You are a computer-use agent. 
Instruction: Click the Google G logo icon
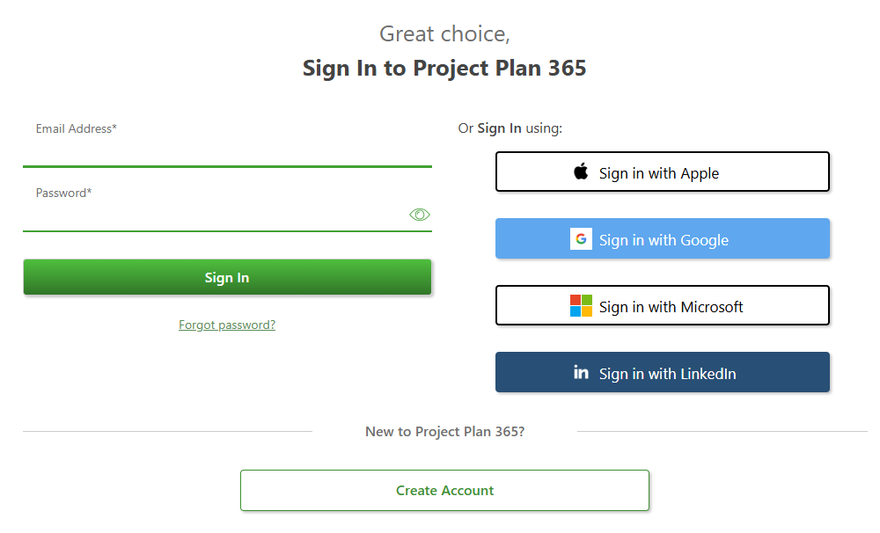[x=581, y=239]
